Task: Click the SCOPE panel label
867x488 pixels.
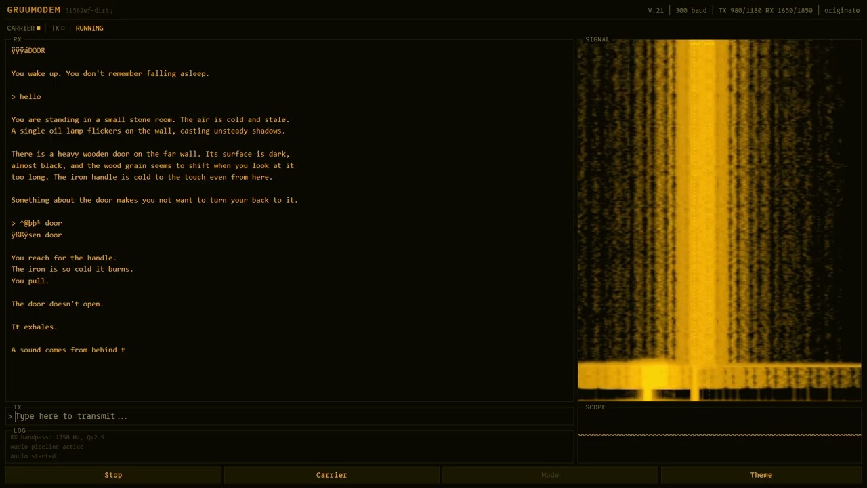Action: [x=595, y=407]
